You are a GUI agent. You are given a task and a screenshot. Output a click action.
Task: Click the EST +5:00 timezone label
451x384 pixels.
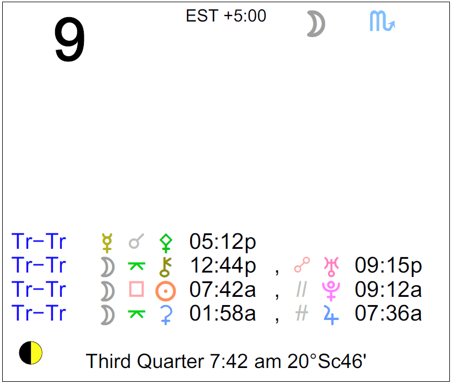[226, 16]
